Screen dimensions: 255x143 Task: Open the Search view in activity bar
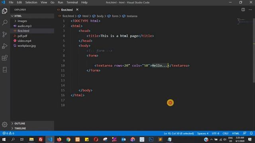click(5, 22)
